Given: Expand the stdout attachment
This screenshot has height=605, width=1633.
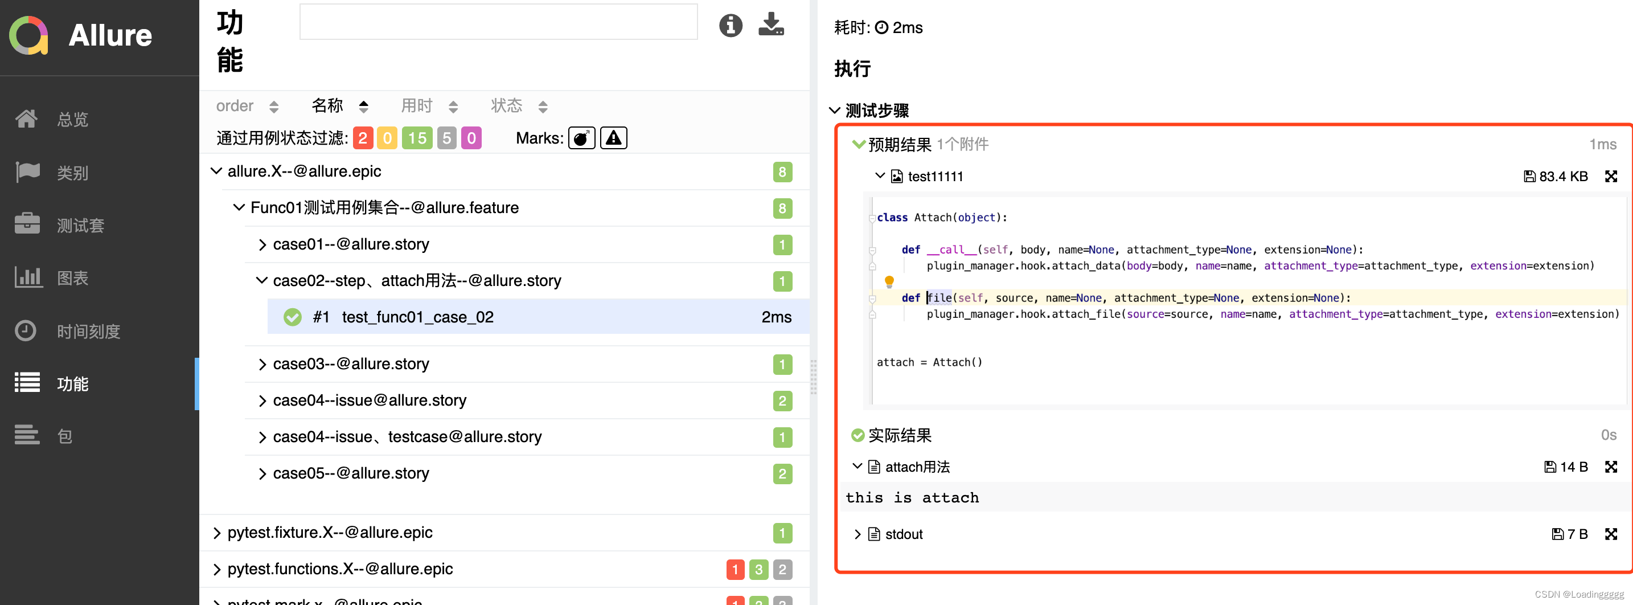Looking at the screenshot, I should coord(857,534).
